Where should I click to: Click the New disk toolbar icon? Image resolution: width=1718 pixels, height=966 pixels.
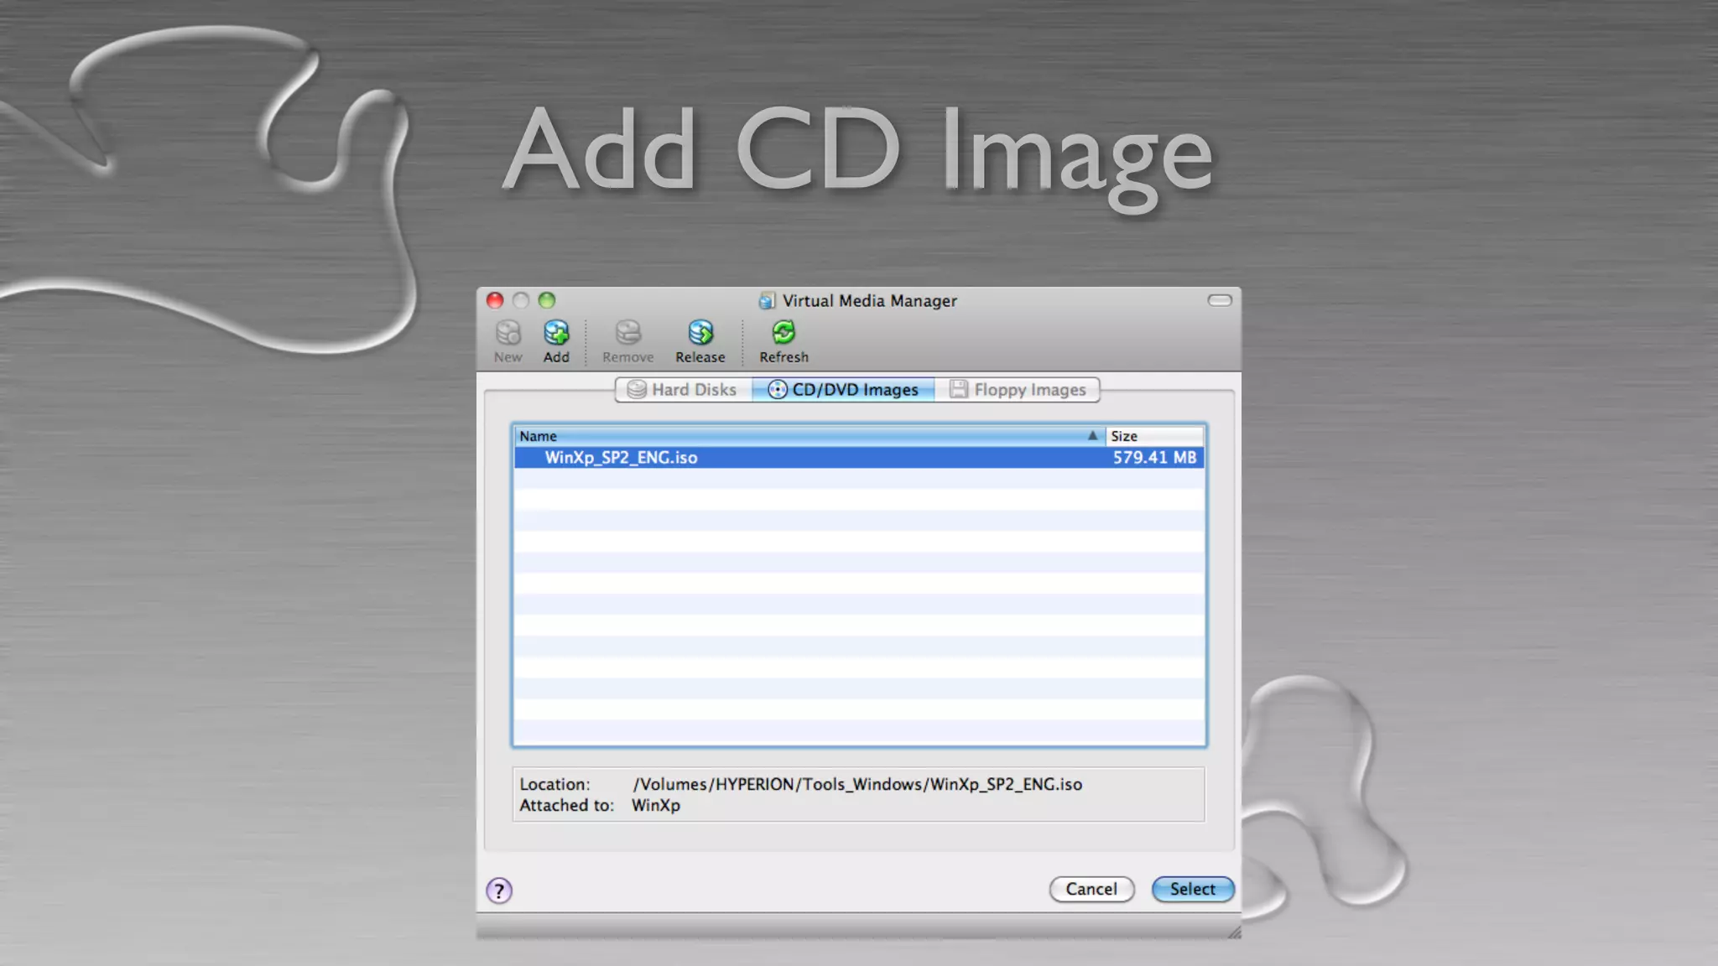pyautogui.click(x=508, y=341)
